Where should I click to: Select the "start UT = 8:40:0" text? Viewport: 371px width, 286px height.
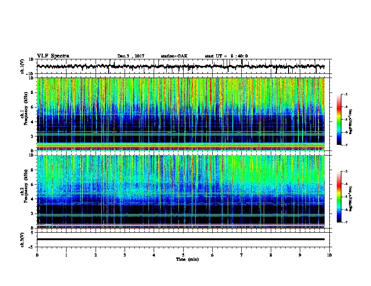pos(226,56)
